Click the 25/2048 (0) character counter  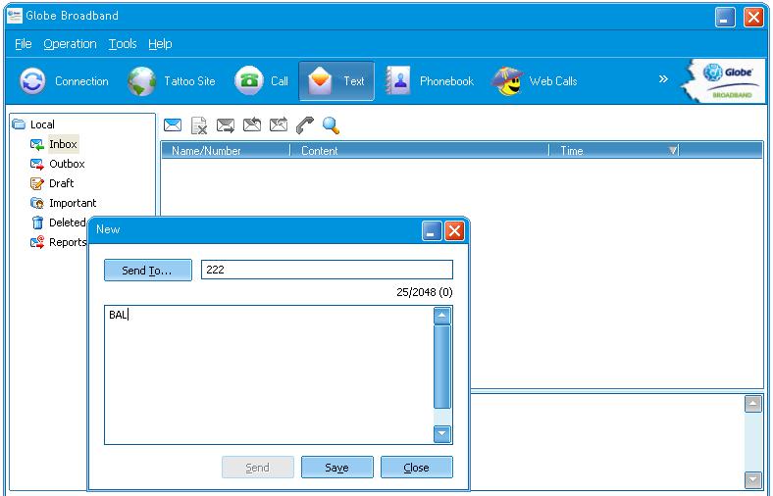(x=425, y=292)
